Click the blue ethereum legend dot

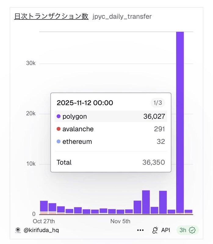[59, 142]
